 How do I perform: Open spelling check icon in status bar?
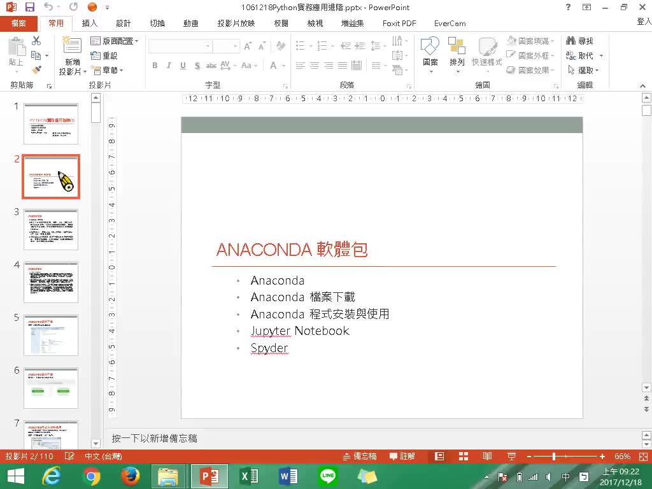(x=69, y=456)
